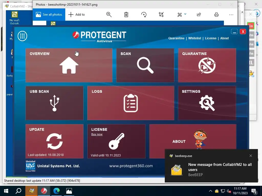Open About link in top header

pos(224,38)
